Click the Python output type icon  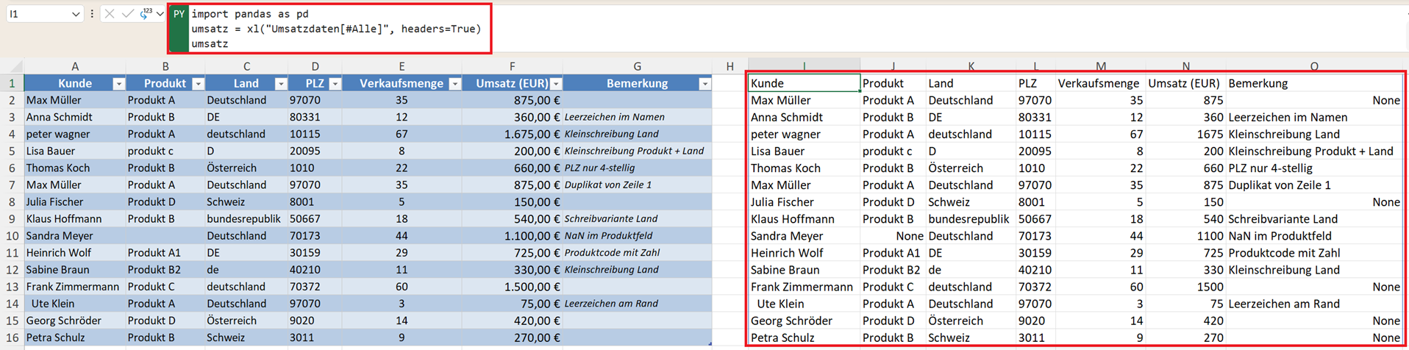click(x=146, y=14)
